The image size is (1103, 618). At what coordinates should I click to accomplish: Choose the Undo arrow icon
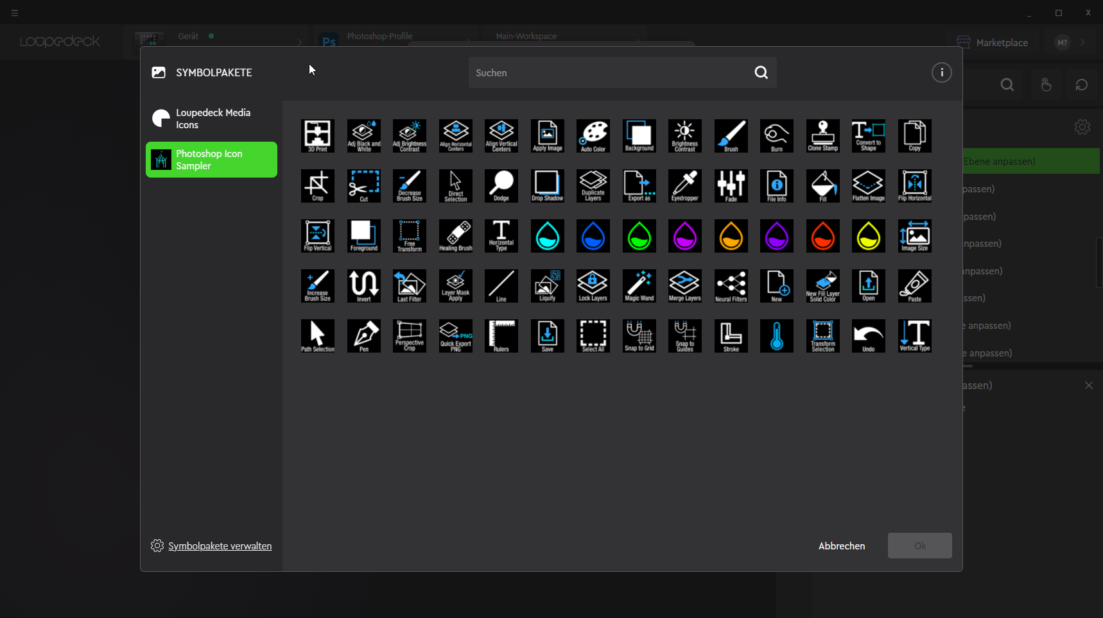(869, 336)
